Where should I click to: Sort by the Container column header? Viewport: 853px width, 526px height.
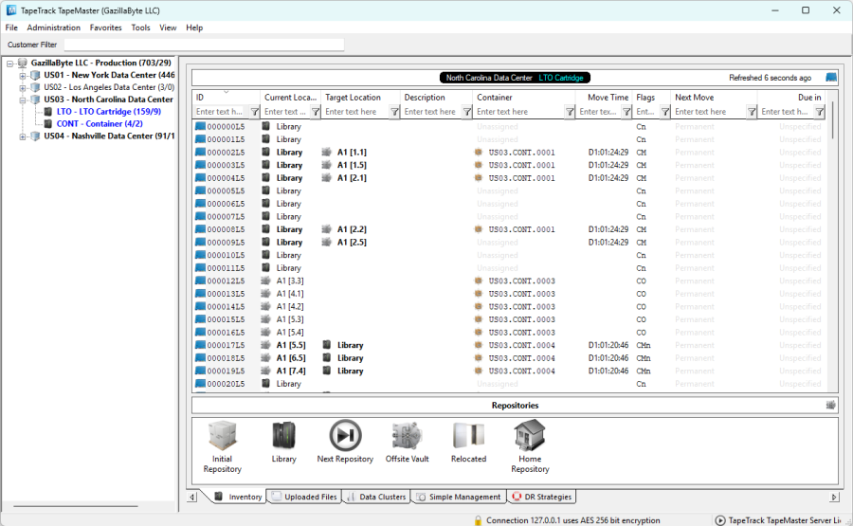tap(523, 98)
